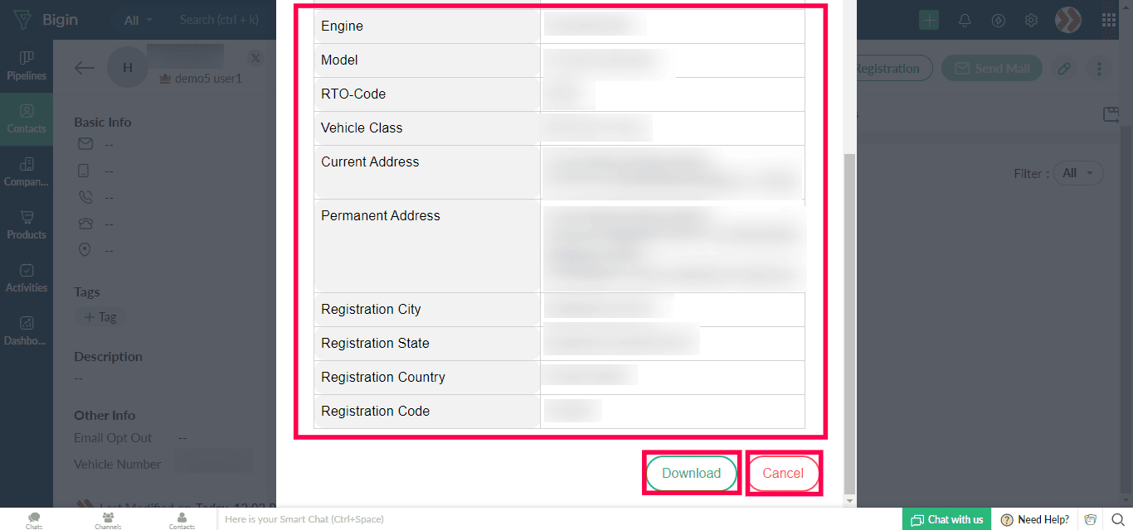Open the Pipelines sidebar icon

(27, 66)
